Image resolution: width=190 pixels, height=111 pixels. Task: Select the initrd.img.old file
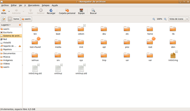35,68
